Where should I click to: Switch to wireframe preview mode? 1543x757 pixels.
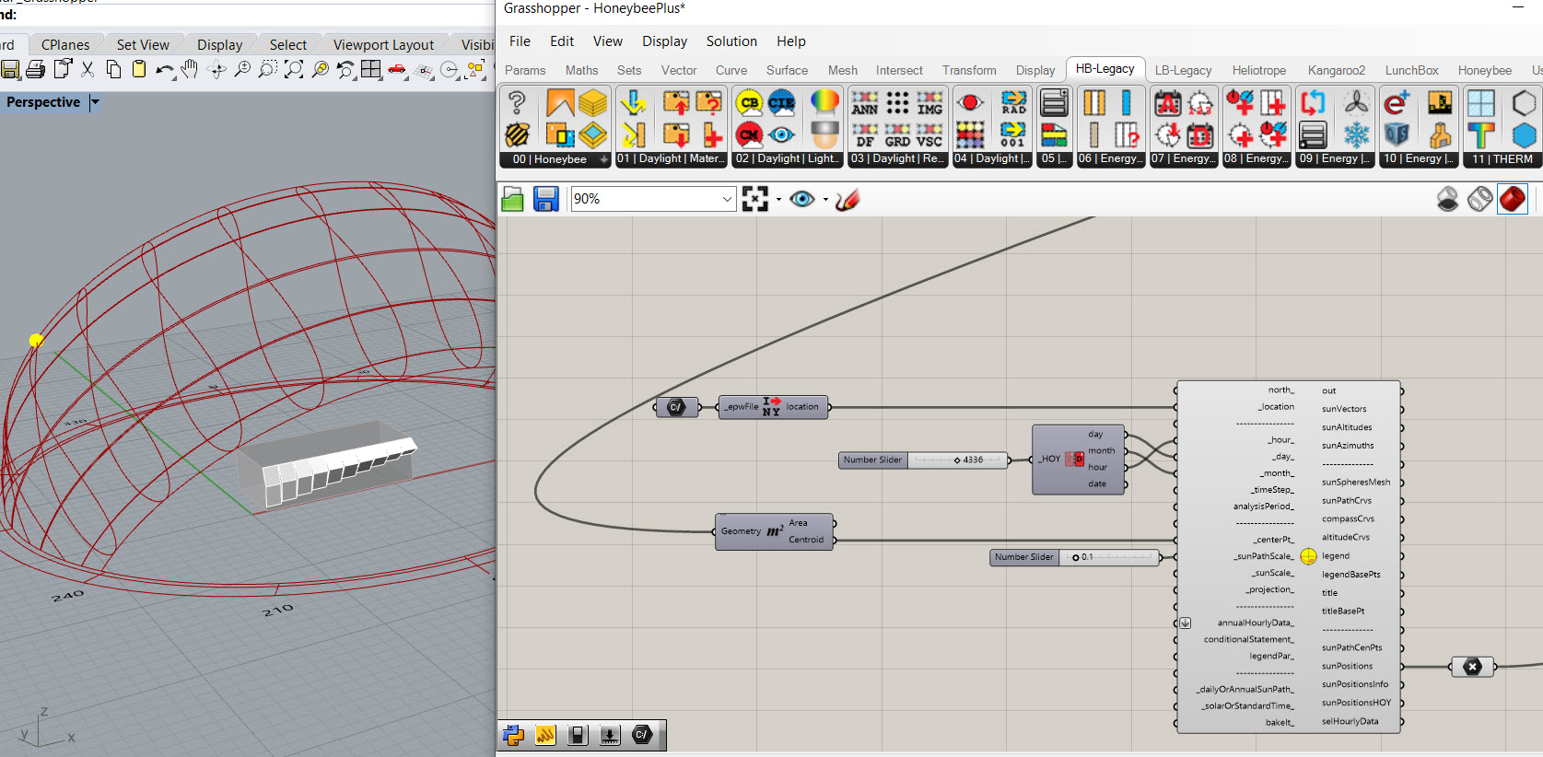coord(1480,199)
